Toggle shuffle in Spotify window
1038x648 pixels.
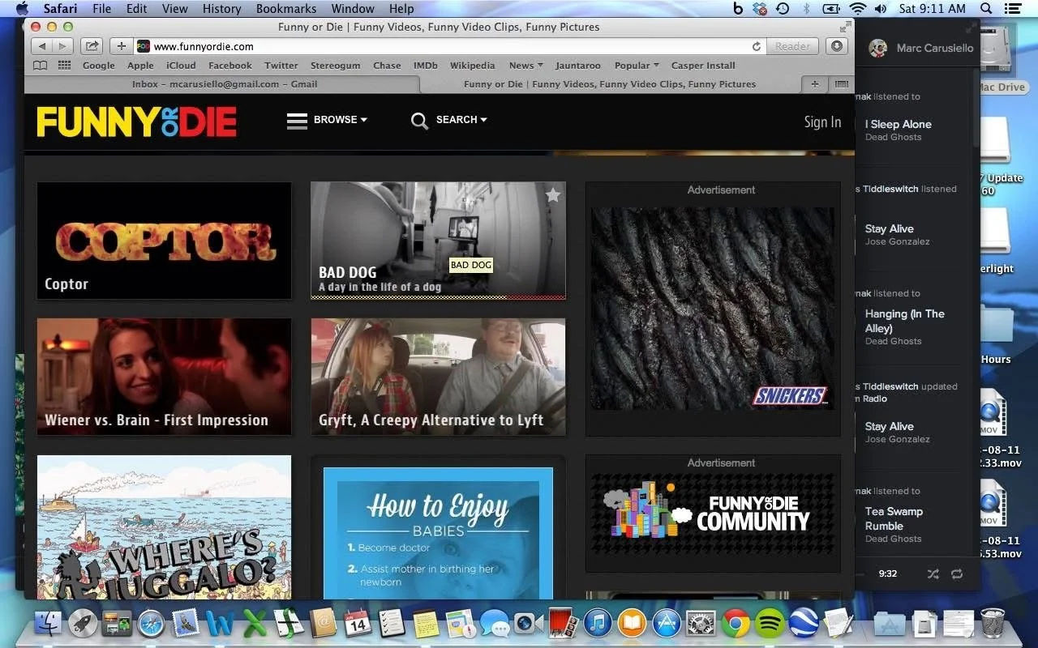pos(933,573)
